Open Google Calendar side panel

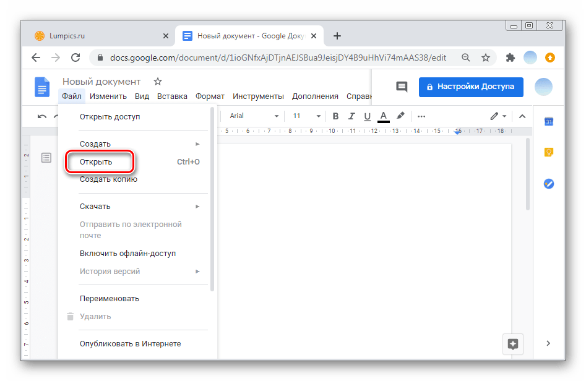[548, 121]
